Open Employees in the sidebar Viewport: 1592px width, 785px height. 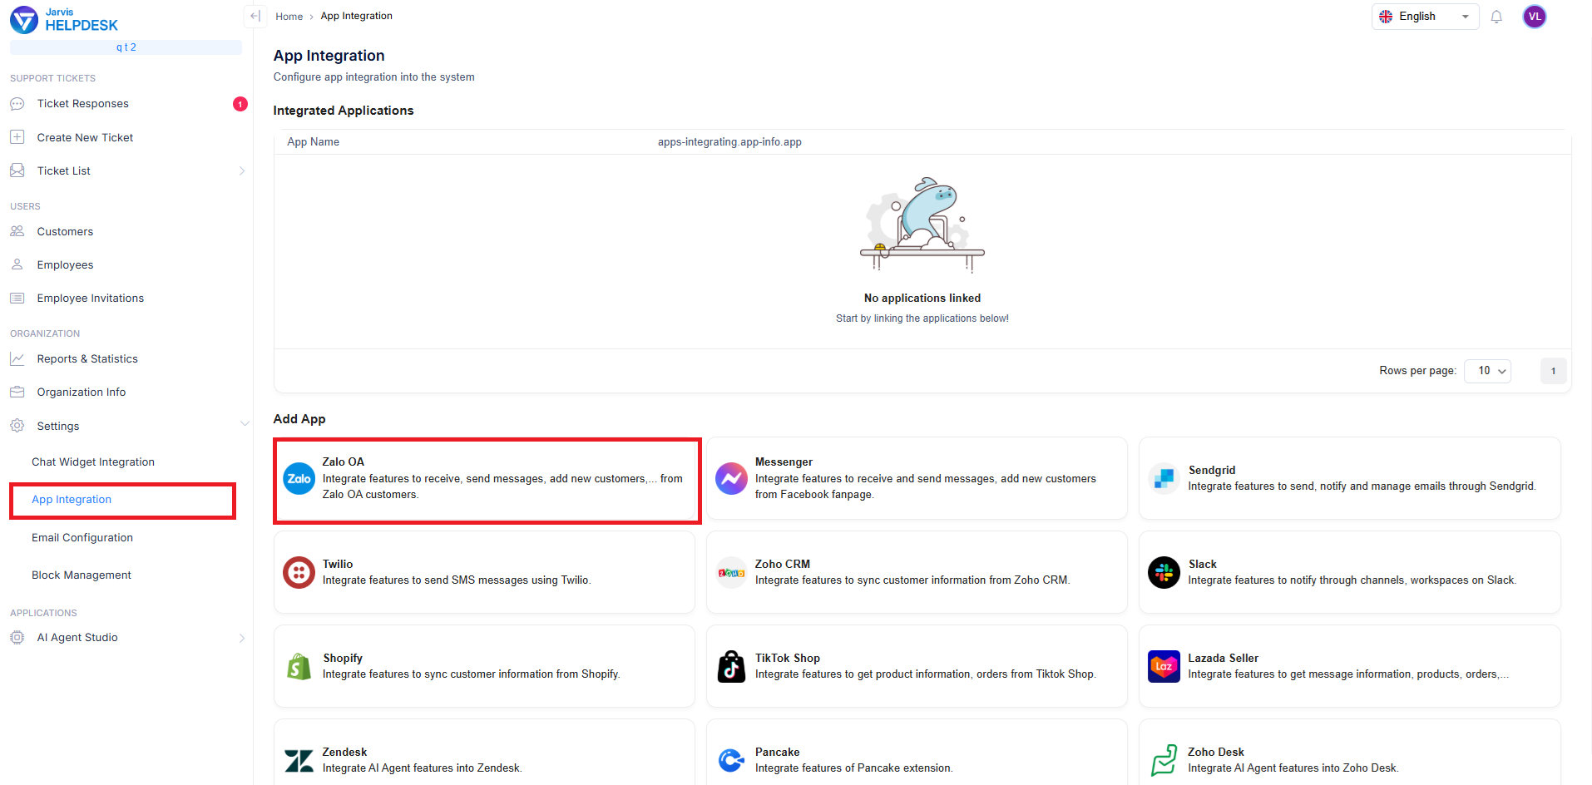[x=65, y=264]
